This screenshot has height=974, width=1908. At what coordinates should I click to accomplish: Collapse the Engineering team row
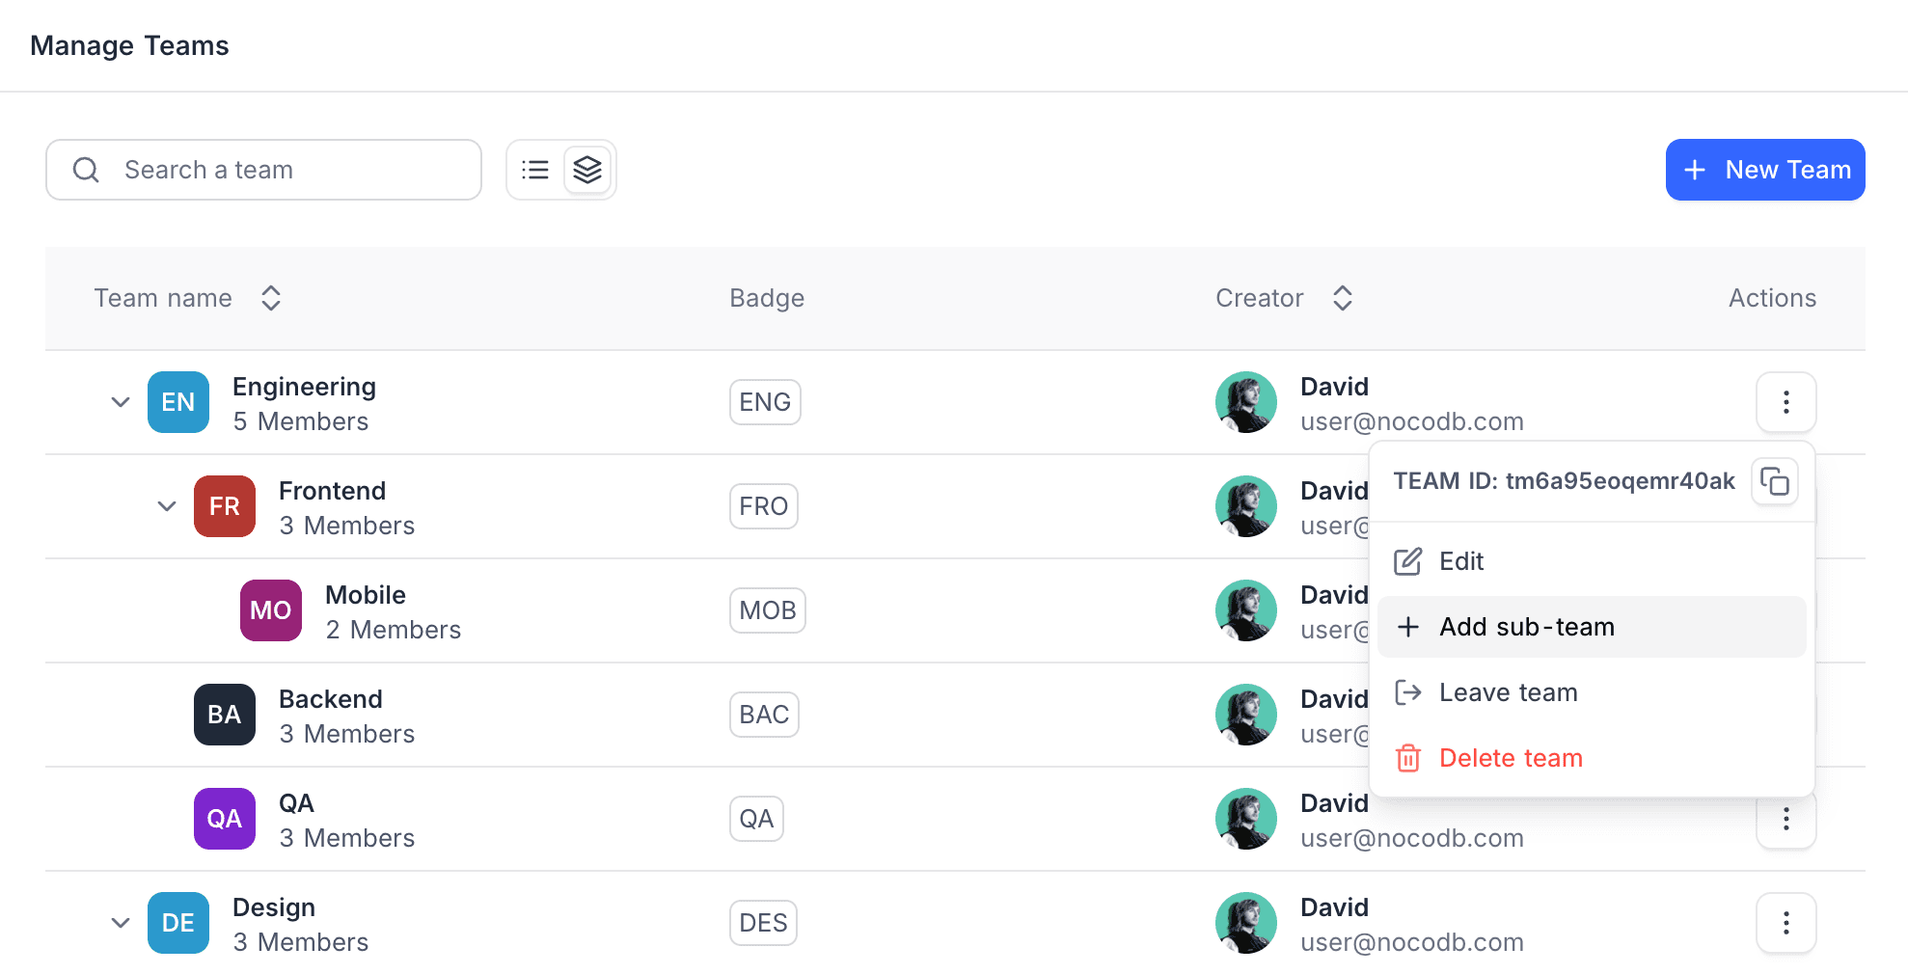pos(121,402)
